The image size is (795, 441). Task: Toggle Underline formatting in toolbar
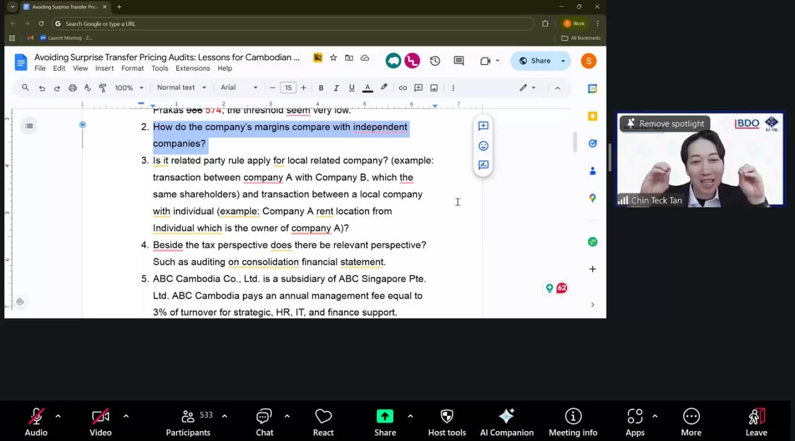(x=352, y=88)
